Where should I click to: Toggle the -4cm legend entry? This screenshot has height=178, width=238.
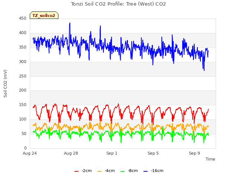pyautogui.click(x=106, y=171)
